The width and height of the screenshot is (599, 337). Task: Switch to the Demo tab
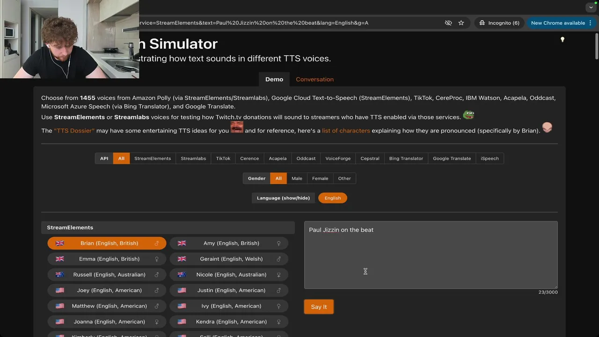point(274,79)
